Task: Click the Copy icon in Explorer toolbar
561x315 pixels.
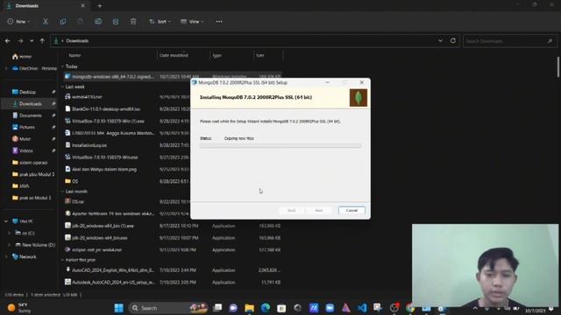Action: point(63,22)
